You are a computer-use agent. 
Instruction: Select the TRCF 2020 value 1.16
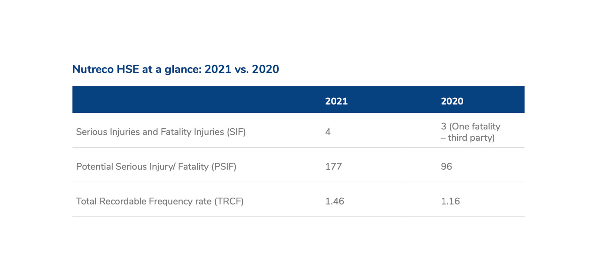450,201
